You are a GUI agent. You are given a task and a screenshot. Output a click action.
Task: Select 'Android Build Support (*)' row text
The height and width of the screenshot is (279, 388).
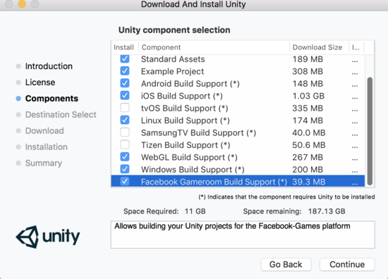[190, 84]
